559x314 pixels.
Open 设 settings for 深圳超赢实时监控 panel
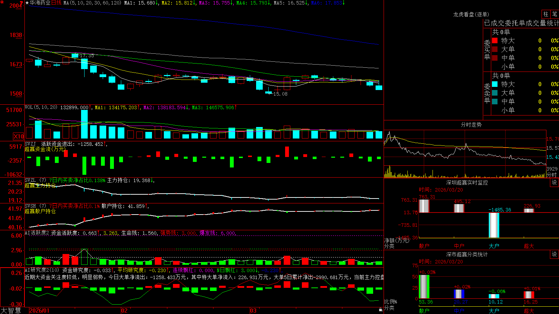click(554, 182)
